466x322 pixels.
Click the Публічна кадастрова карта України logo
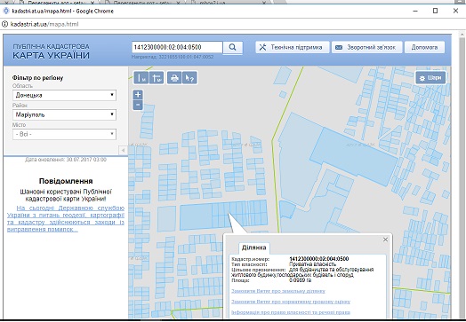51,51
